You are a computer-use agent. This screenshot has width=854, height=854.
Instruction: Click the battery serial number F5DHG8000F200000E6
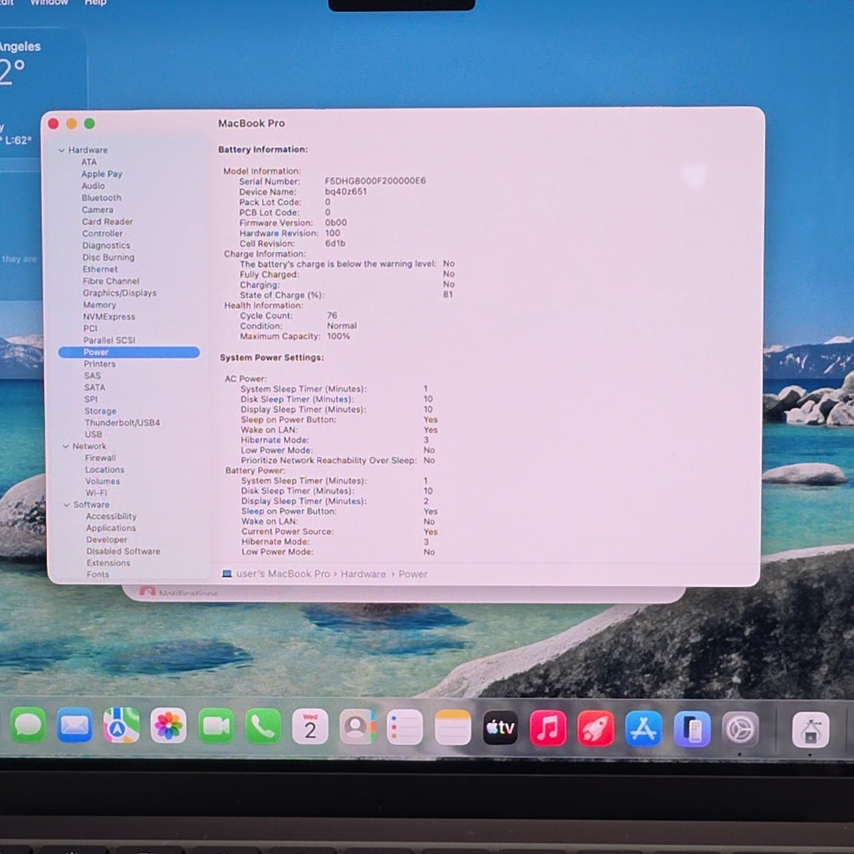375,181
